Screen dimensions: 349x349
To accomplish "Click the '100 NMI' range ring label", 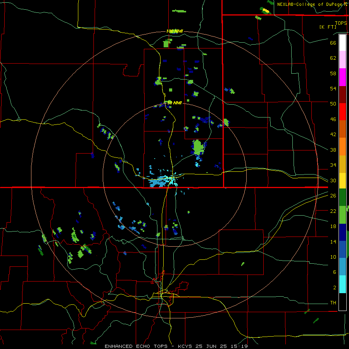I will click(x=174, y=31).
